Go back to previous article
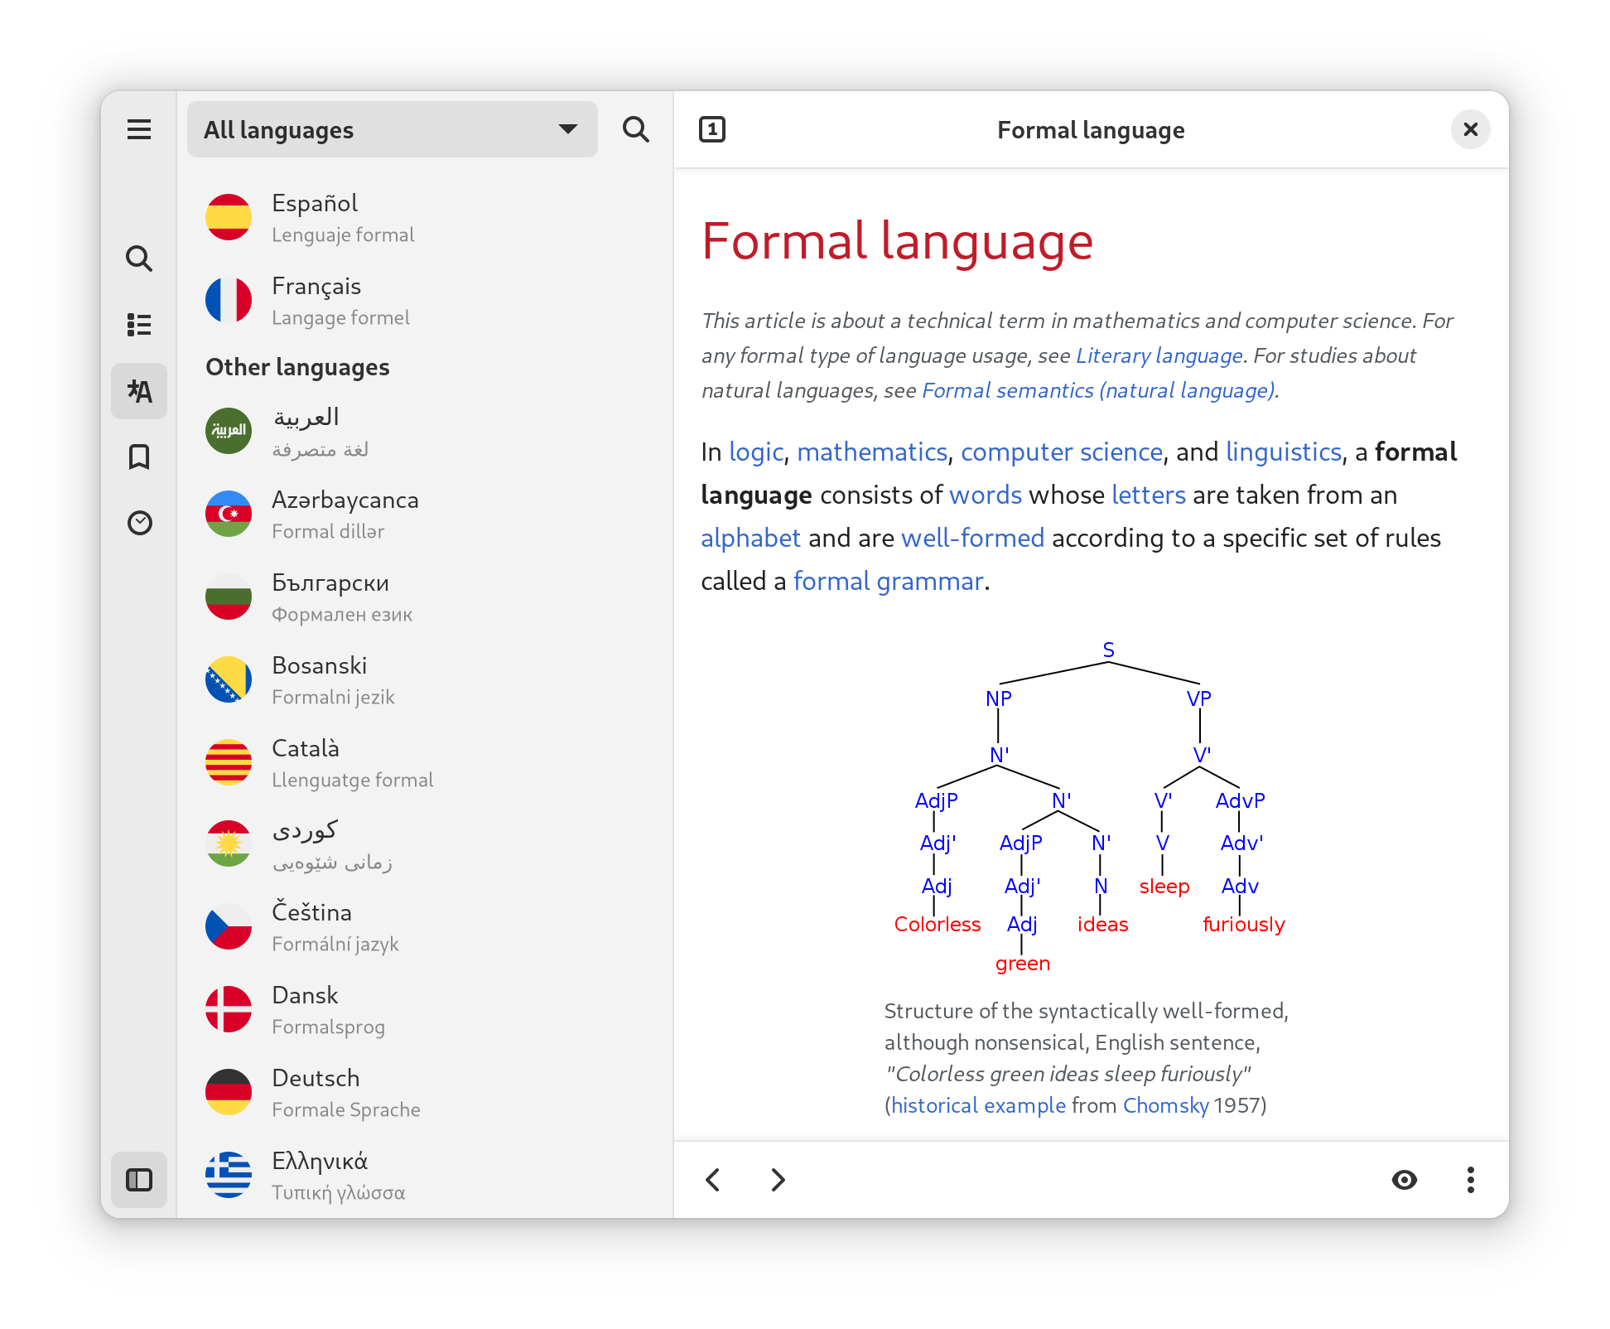The height and width of the screenshot is (1329, 1610). pos(713,1179)
